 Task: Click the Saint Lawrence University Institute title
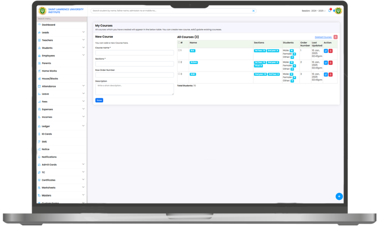66,11
